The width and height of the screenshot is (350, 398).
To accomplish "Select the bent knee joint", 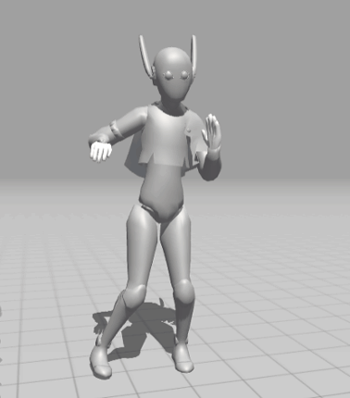I will 135,292.
